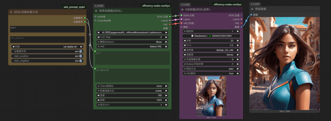Increase 步数 with its right arrow
Viewport: 331px width, 121px height.
coord(238,40)
